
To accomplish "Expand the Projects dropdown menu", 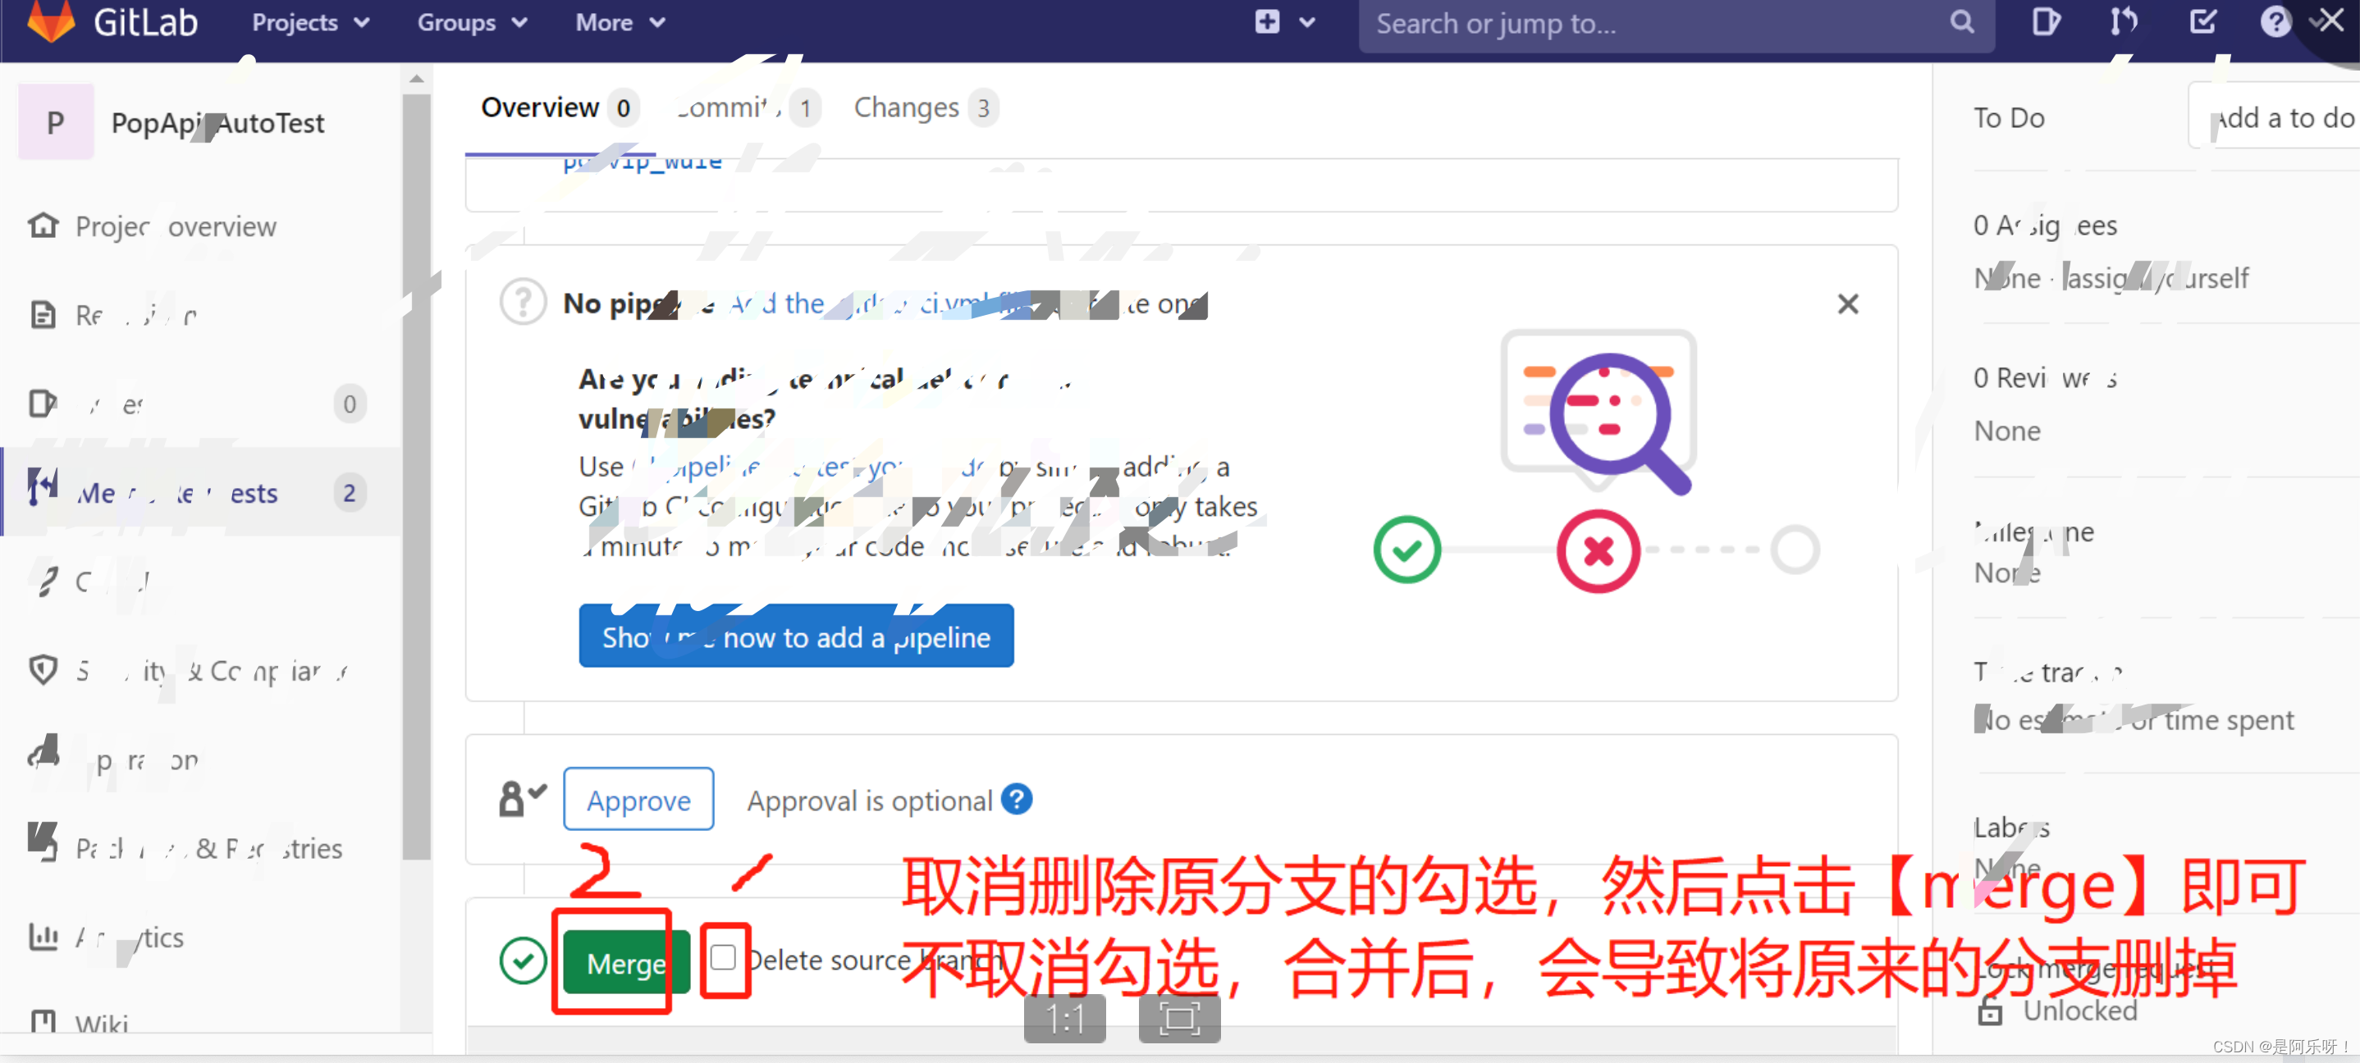I will point(309,23).
